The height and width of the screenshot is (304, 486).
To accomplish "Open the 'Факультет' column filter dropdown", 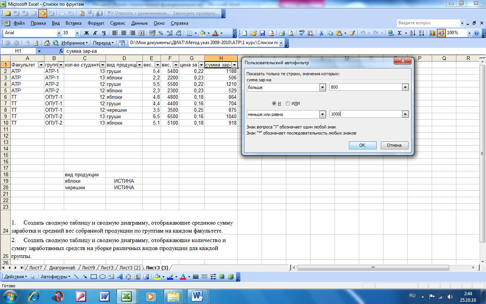I will (x=41, y=65).
